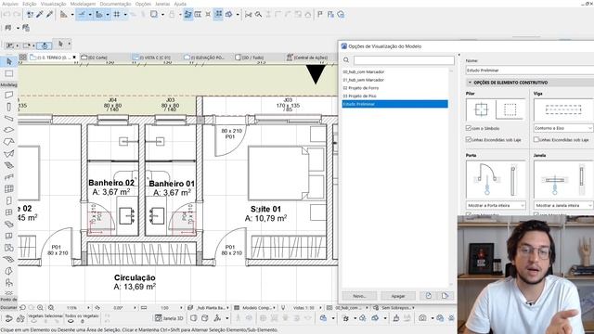Click the Nome field 'Estudo Preliminar'

click(x=530, y=71)
